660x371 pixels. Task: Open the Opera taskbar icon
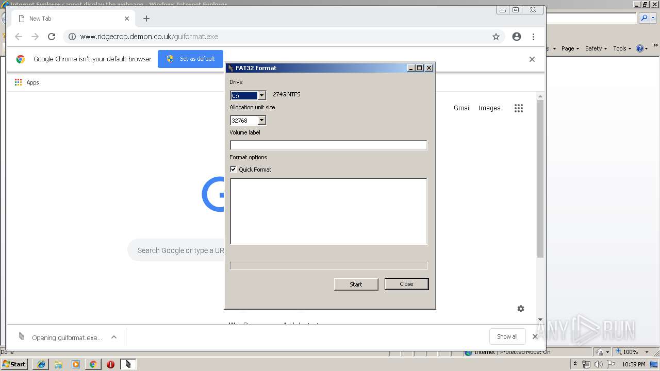(111, 364)
